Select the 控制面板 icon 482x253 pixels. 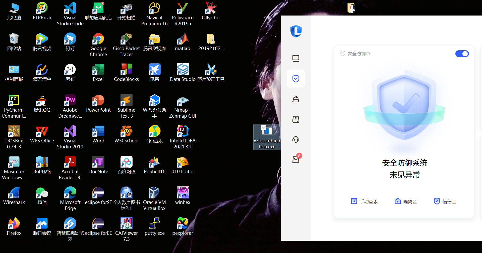[x=14, y=73]
